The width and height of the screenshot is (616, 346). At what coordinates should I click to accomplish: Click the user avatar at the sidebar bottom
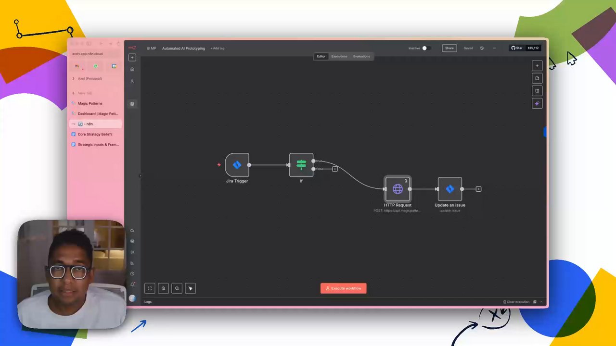click(132, 298)
